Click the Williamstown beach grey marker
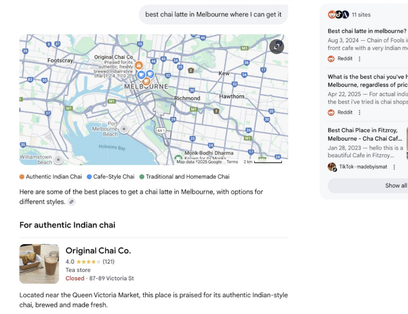Image resolution: width=408 pixels, height=314 pixels. (59, 160)
